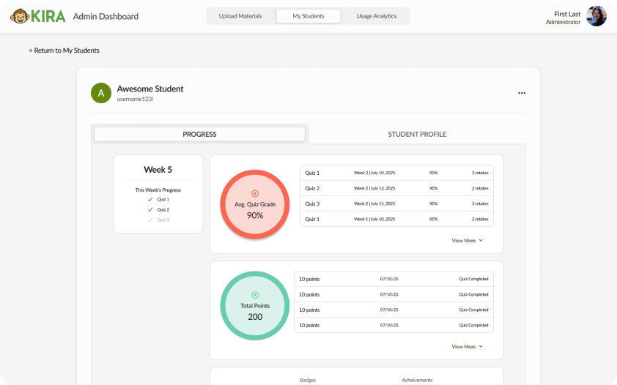Select the Quiz 2 row dated July 13

396,188
